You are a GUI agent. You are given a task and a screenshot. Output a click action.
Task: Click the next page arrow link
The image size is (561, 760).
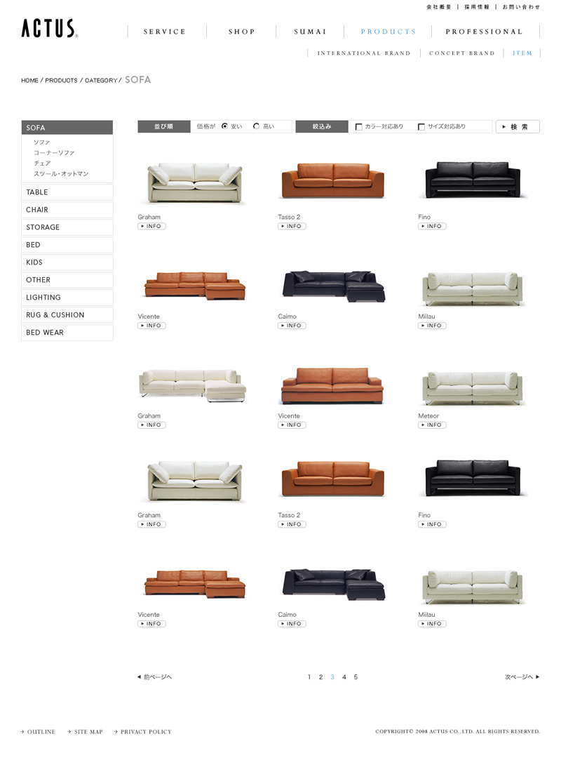522,677
